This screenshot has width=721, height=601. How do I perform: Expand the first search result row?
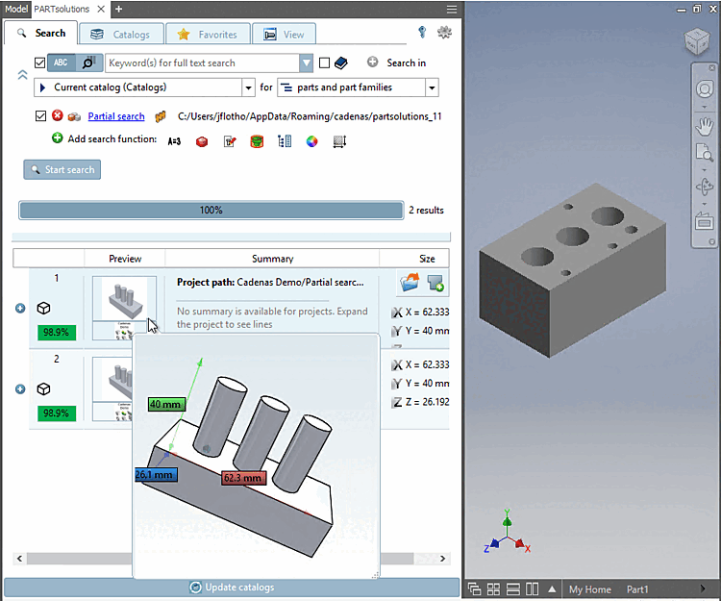pyautogui.click(x=20, y=309)
